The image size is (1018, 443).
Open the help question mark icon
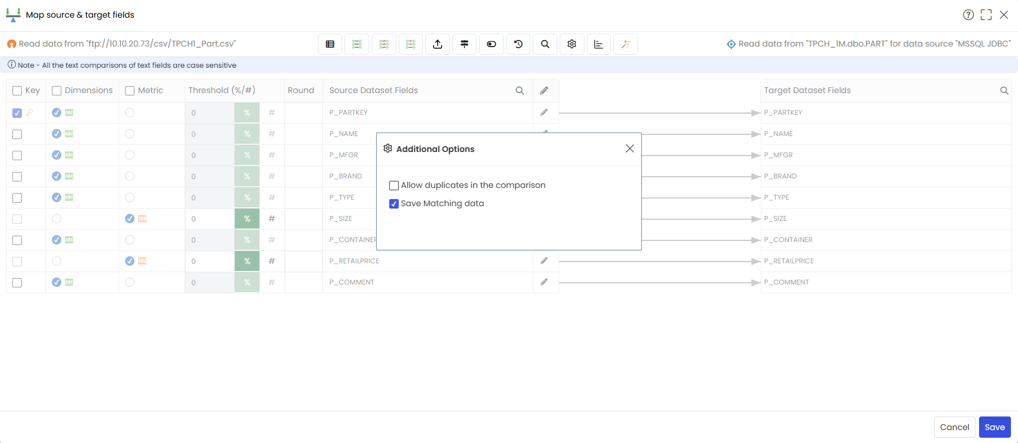pyautogui.click(x=968, y=15)
